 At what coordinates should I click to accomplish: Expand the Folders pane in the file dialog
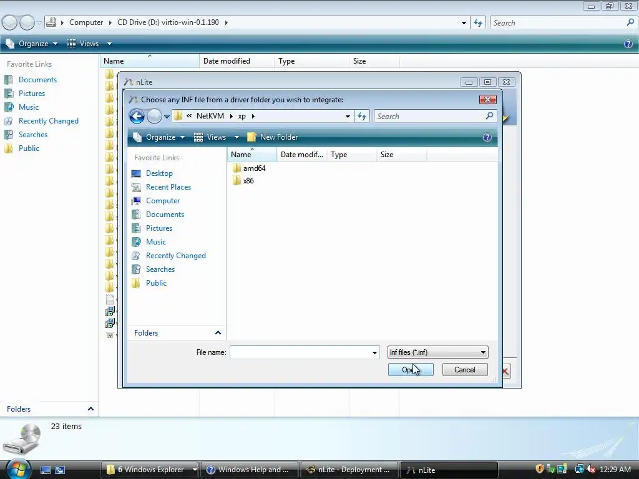point(177,333)
